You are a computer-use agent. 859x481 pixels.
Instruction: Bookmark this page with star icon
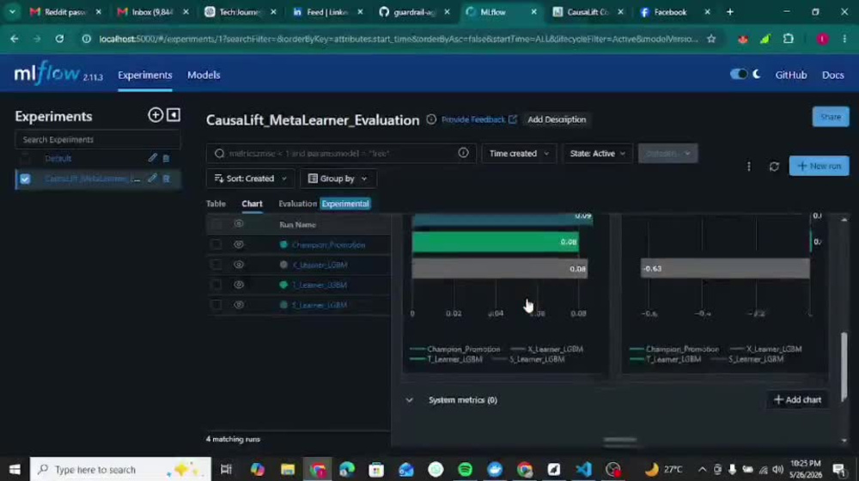coord(711,39)
